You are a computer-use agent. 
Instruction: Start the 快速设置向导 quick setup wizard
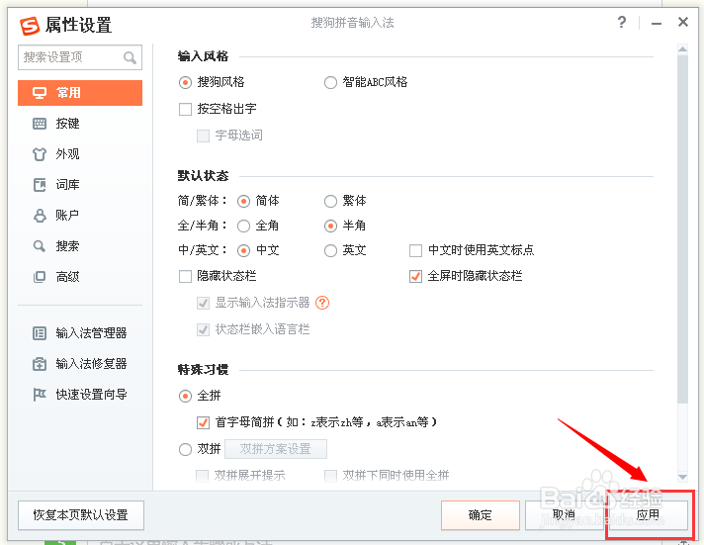(91, 395)
